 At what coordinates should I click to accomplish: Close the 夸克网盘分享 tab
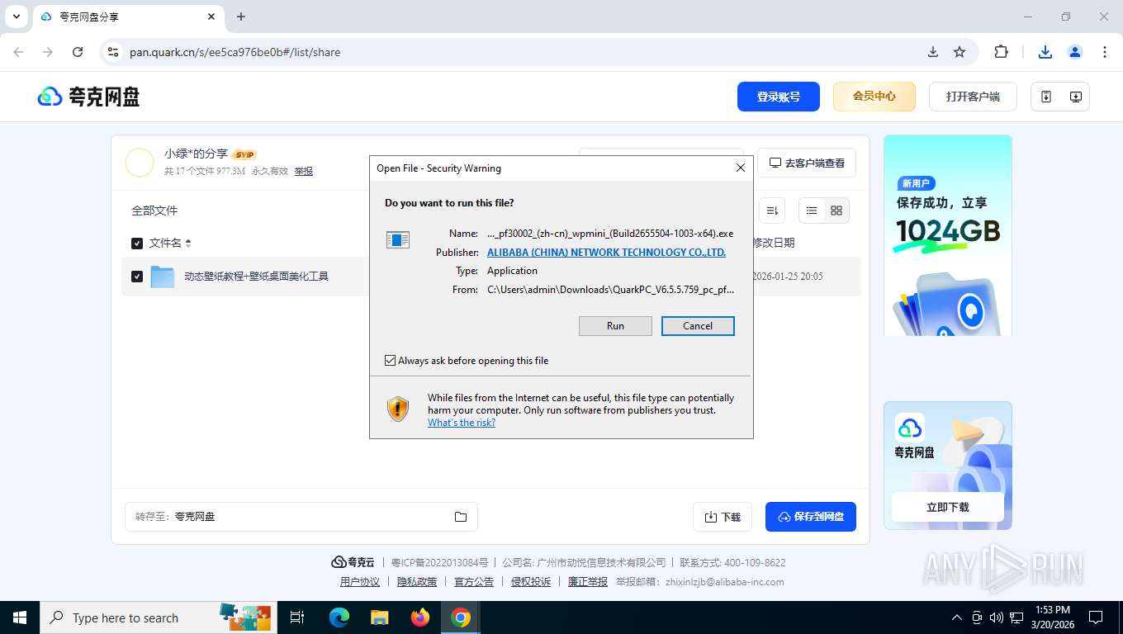tap(211, 17)
